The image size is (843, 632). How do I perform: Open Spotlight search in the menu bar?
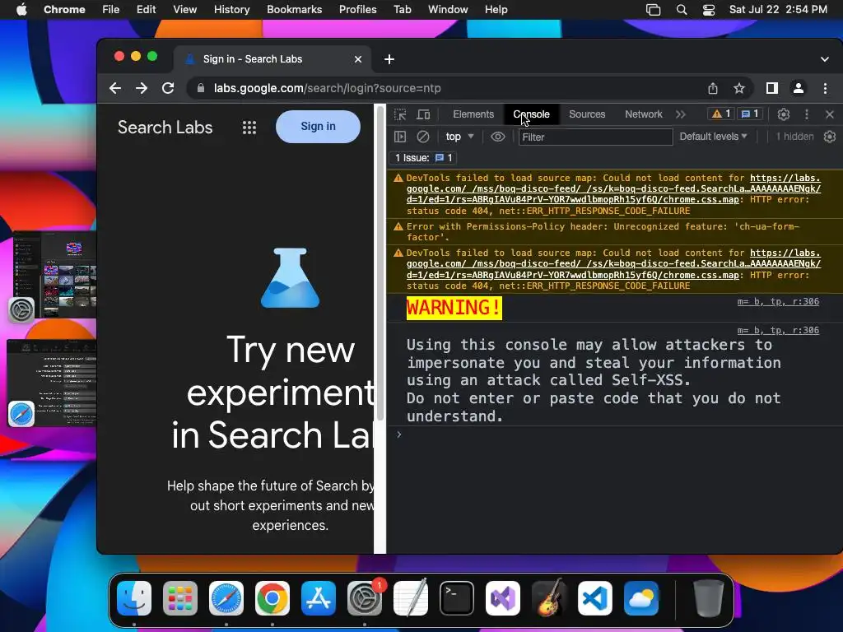coord(681,10)
